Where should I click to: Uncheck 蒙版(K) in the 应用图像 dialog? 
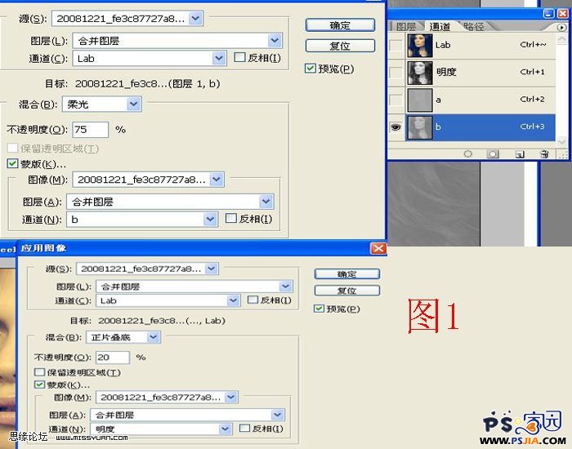[39, 385]
